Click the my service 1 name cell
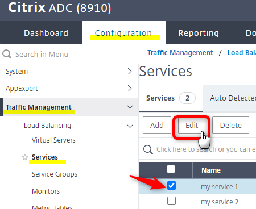 click(x=220, y=187)
